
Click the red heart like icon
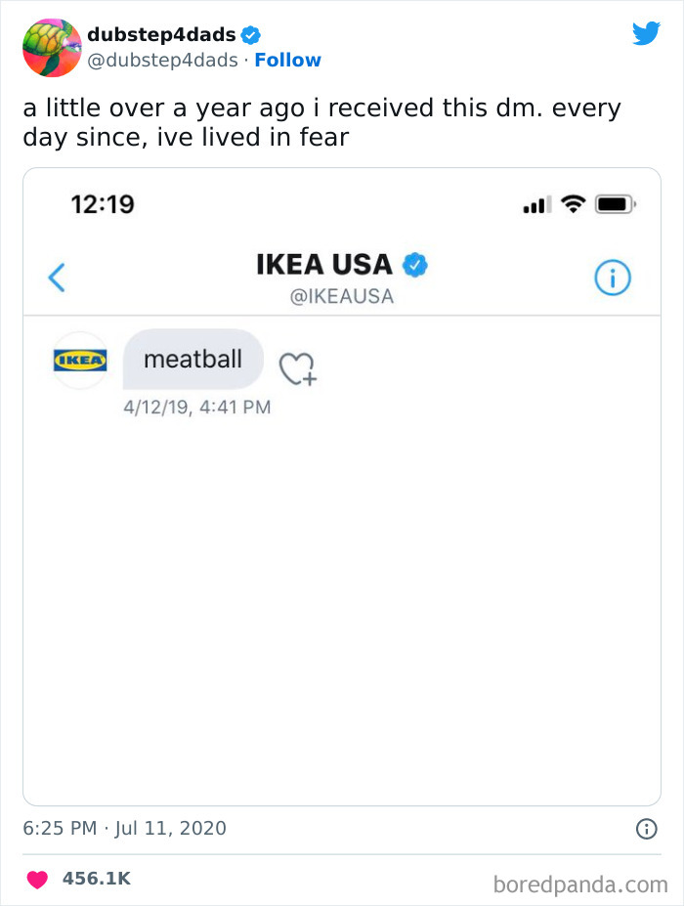(35, 878)
